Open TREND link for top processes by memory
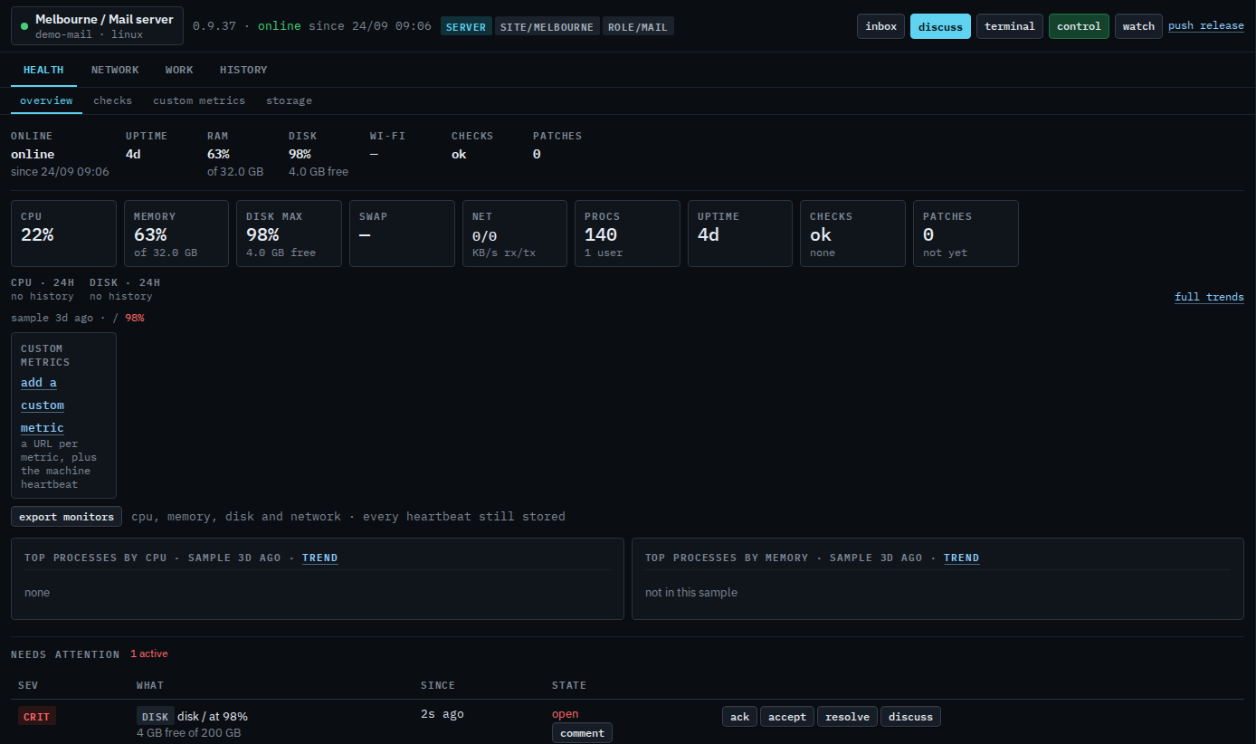Image resolution: width=1256 pixels, height=744 pixels. [961, 558]
